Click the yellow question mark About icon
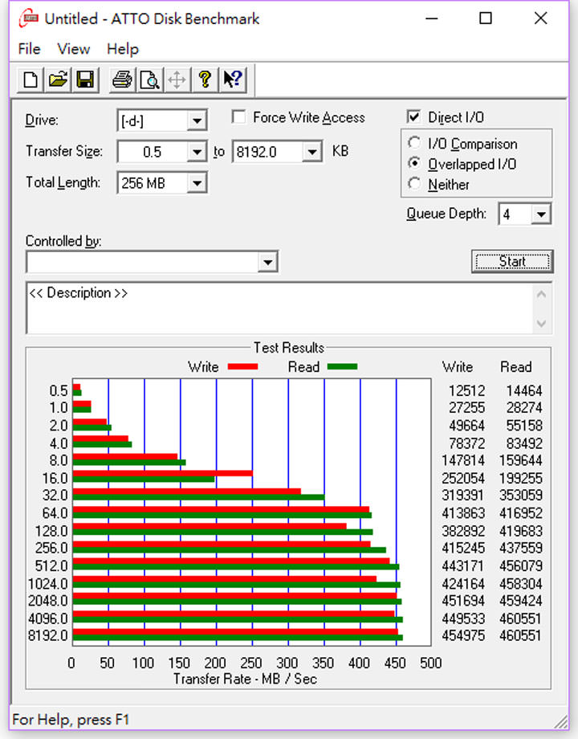578x739 pixels. click(x=205, y=80)
